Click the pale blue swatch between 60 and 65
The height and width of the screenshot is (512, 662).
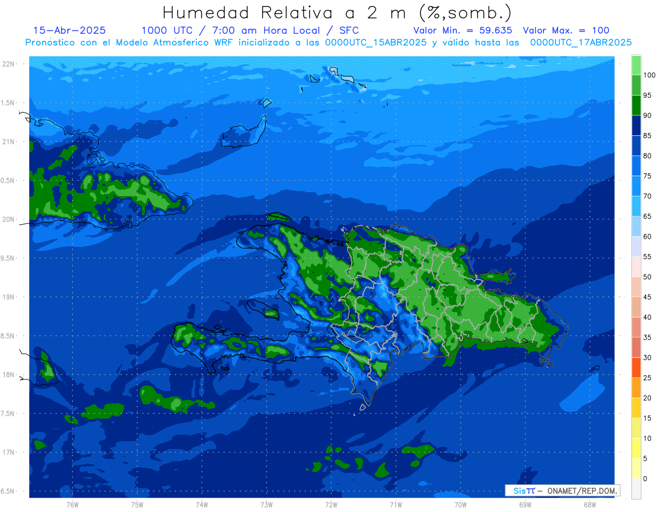coord(636,226)
